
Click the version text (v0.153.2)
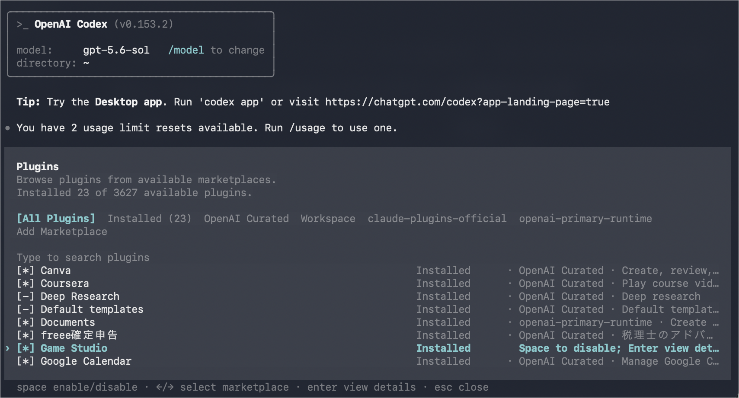pos(144,24)
